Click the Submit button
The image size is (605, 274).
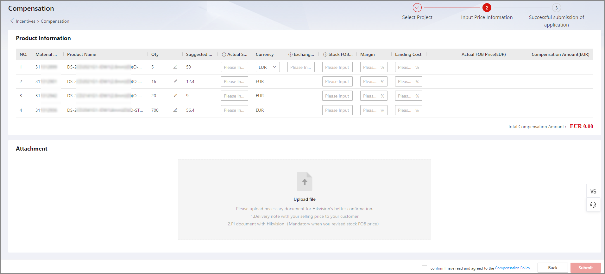coord(586,268)
